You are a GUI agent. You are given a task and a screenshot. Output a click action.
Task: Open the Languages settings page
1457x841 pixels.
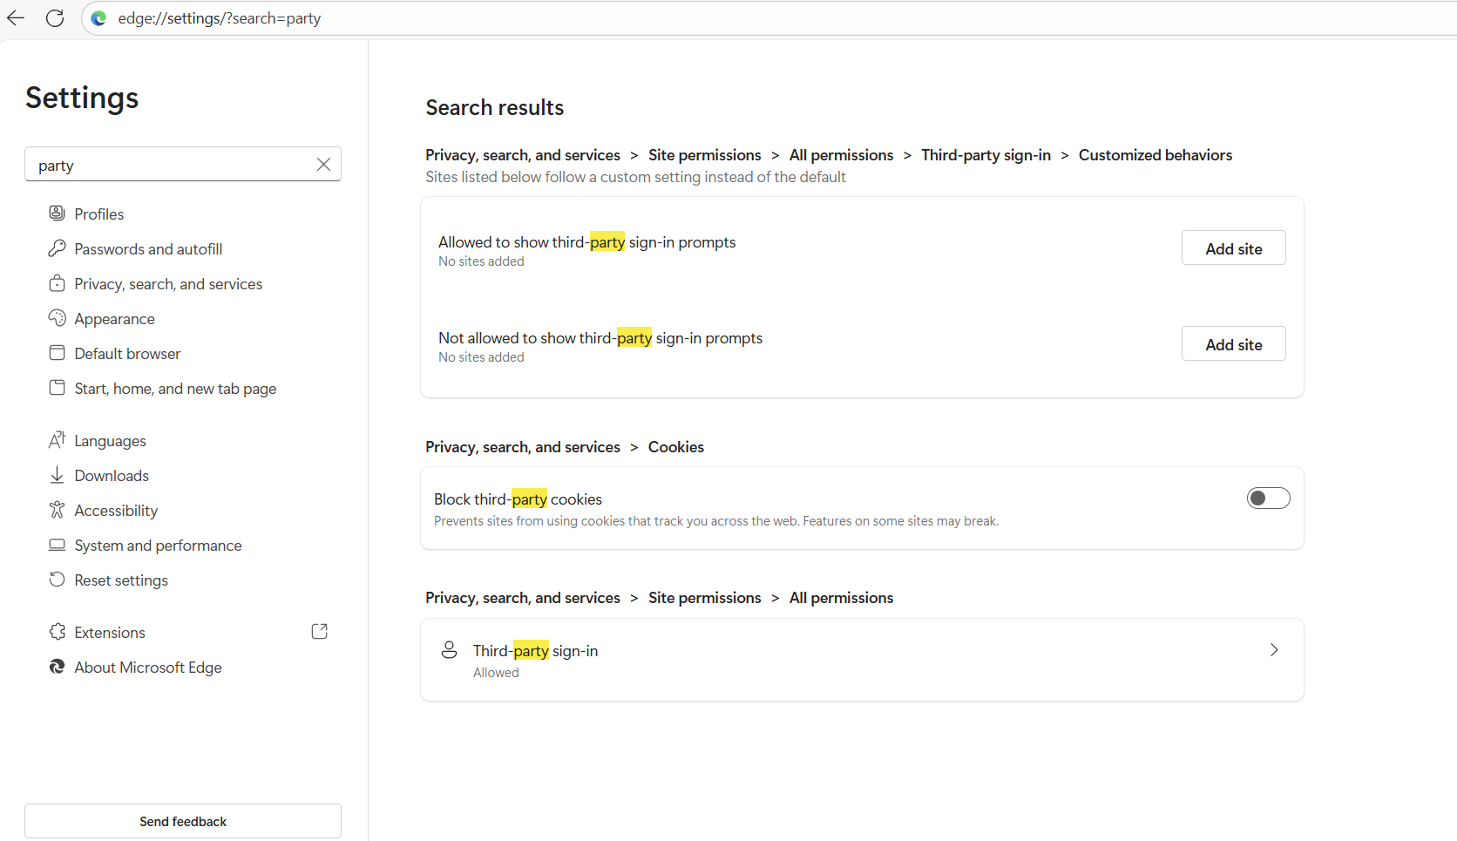pos(110,441)
